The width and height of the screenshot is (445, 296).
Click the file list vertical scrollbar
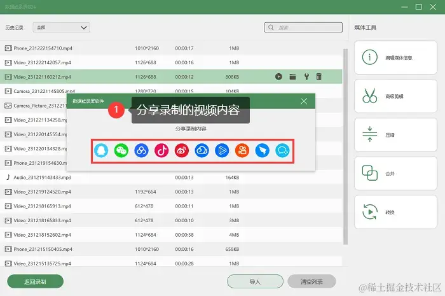click(345, 146)
